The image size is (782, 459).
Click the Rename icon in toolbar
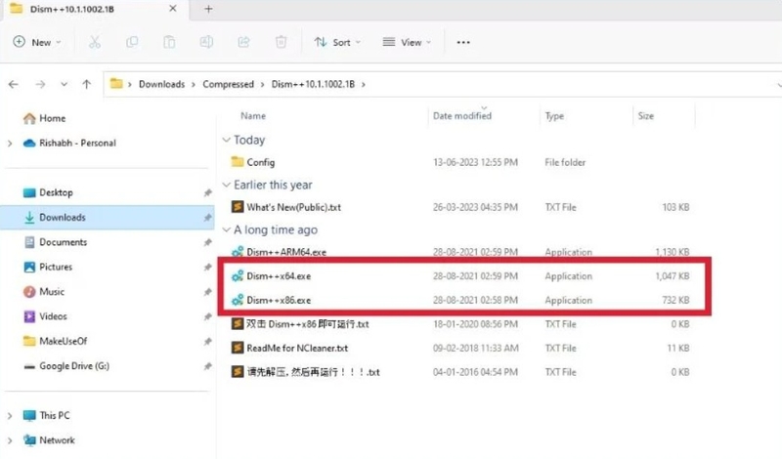pyautogui.click(x=206, y=42)
